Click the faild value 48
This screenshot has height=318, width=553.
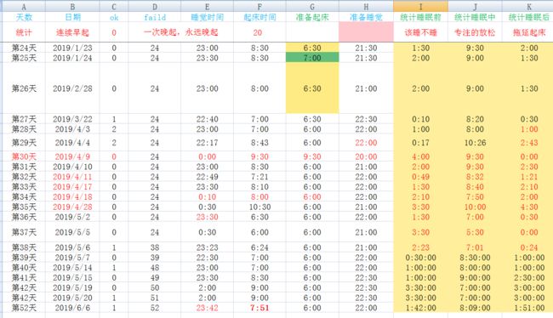point(155,268)
